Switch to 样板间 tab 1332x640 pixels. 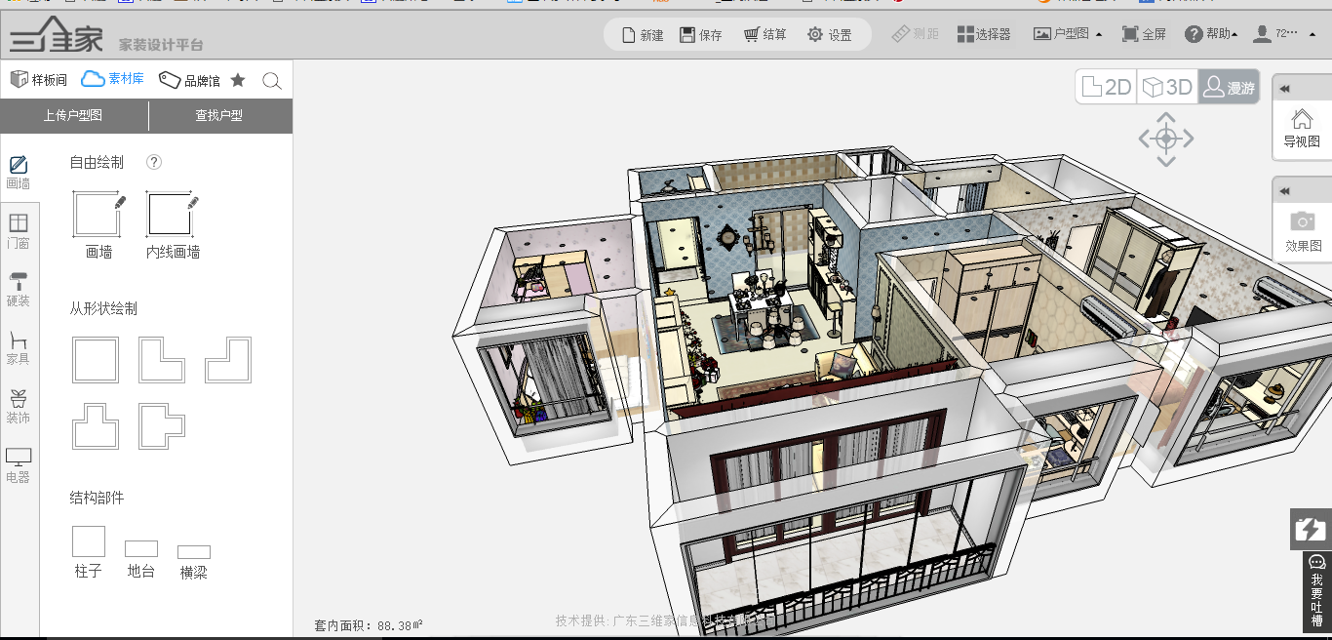[39, 80]
